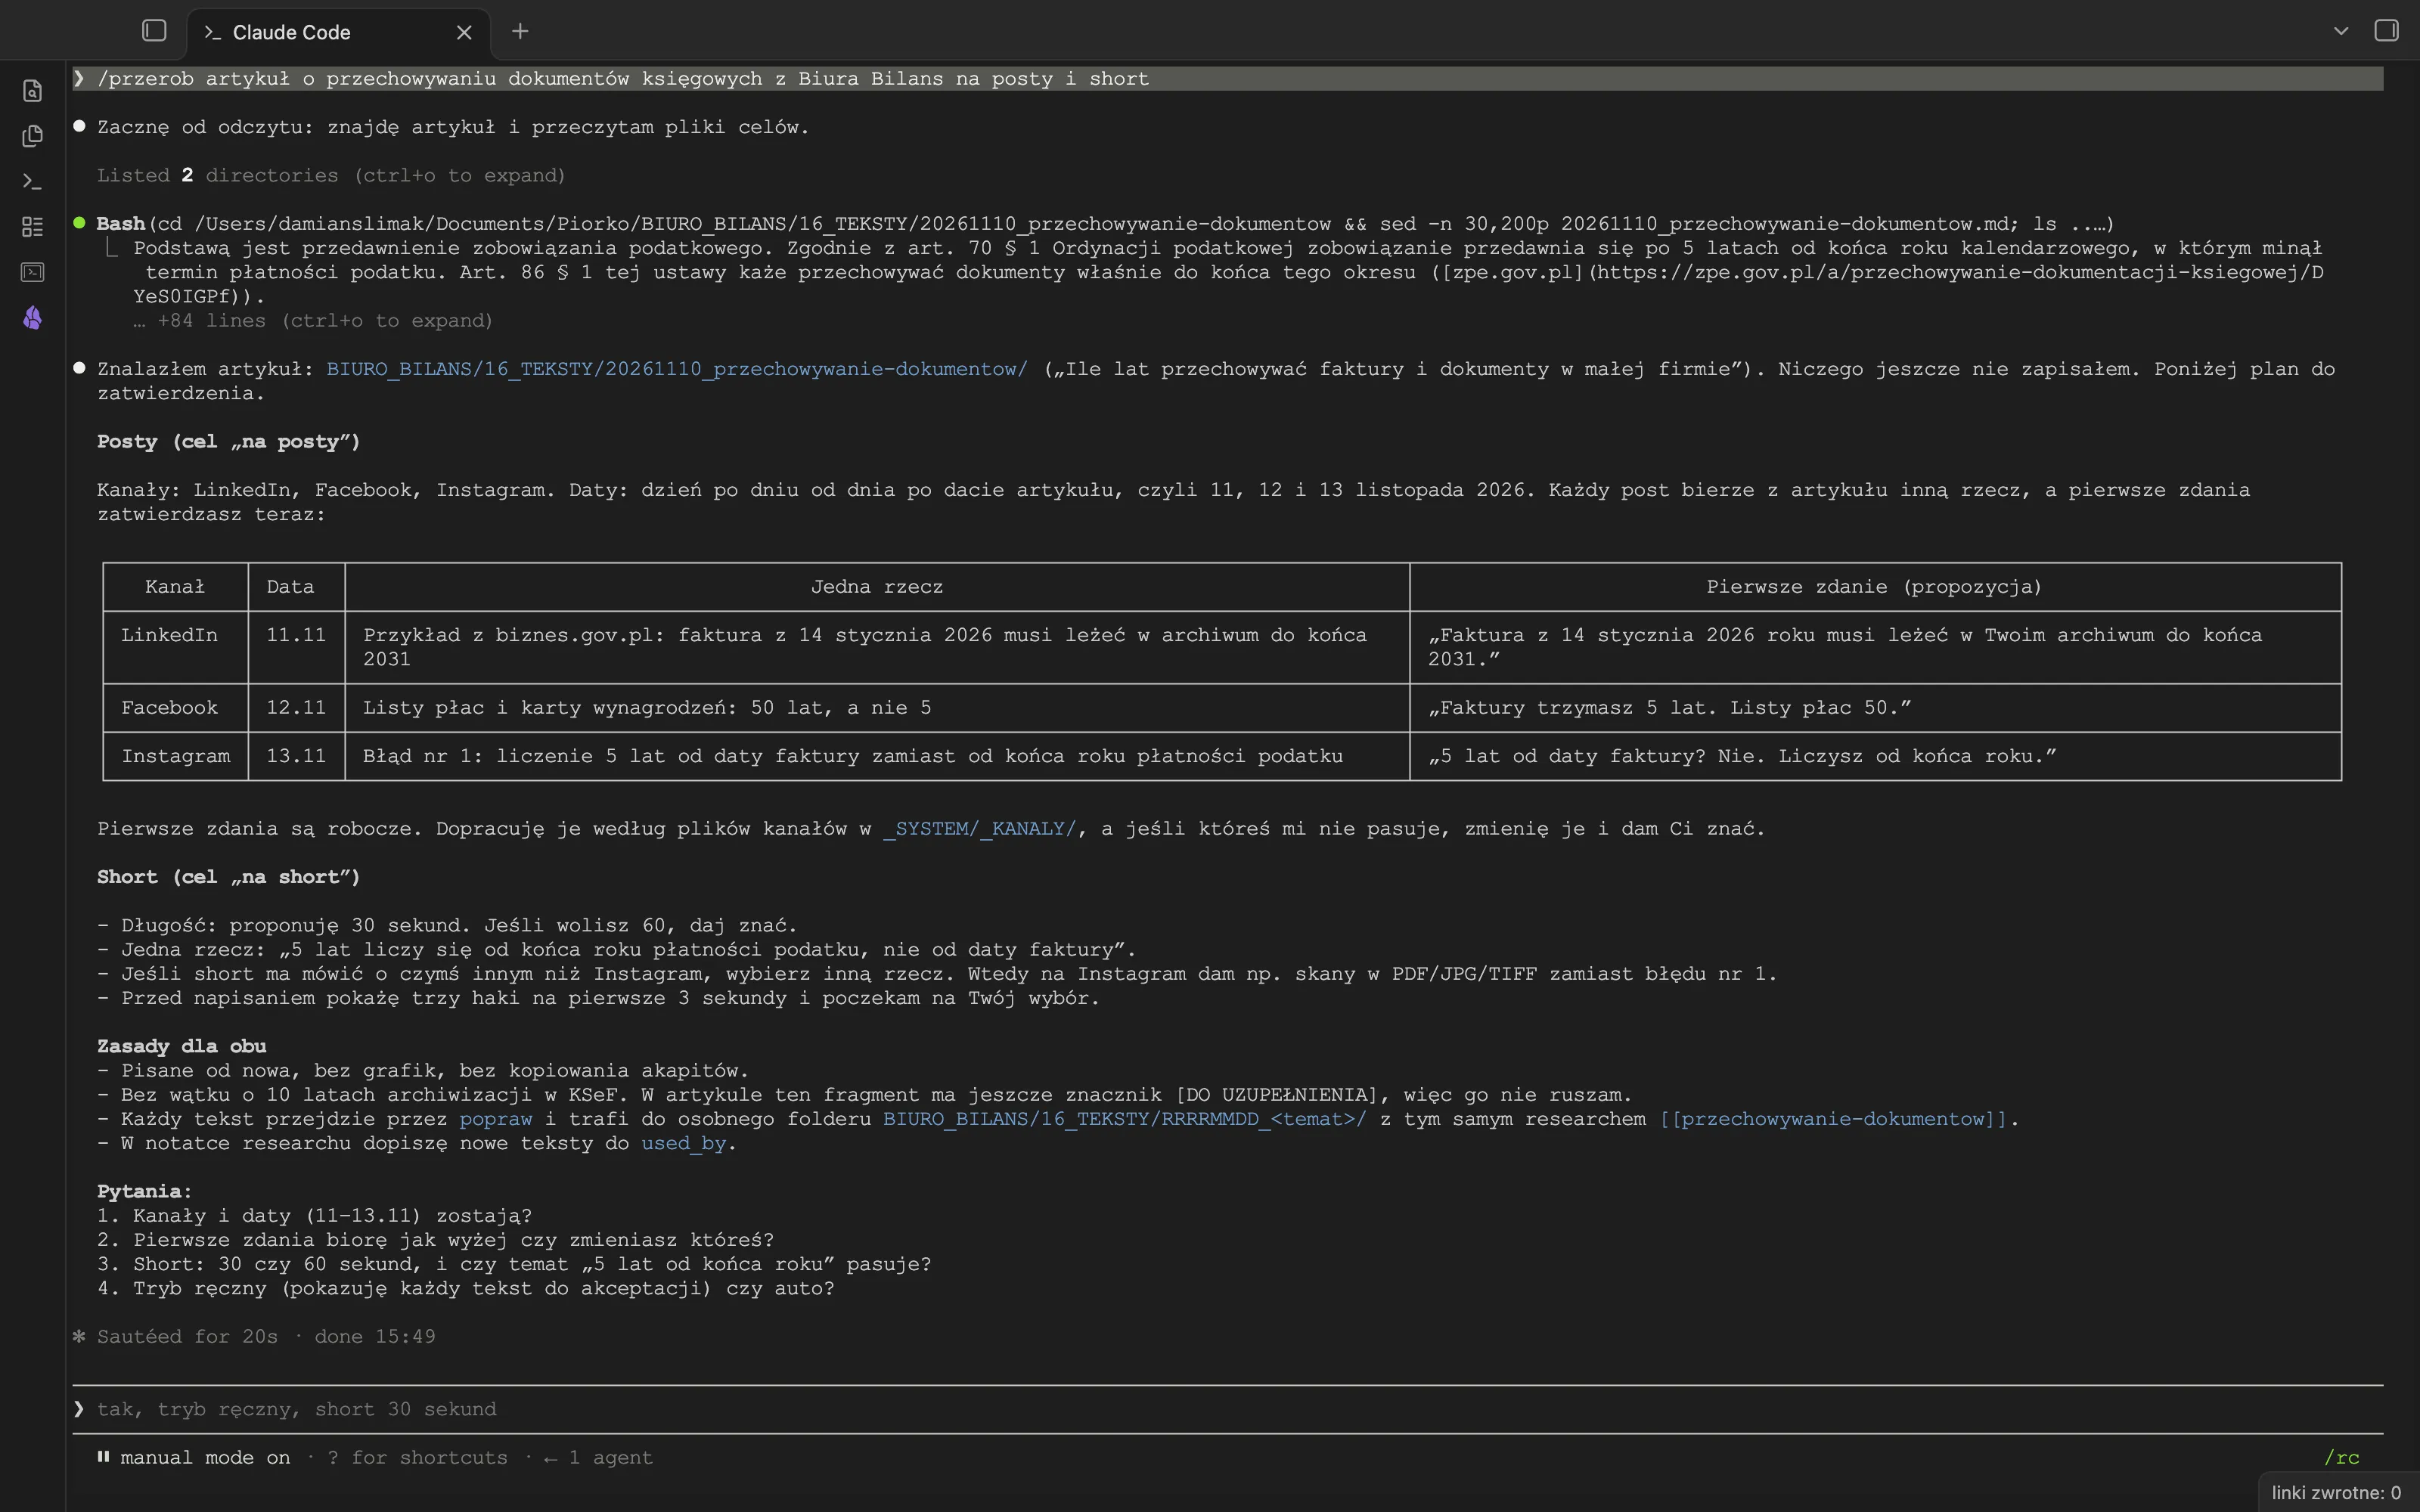Open the RRRRMMDD_<temat> folder path link

1124,1119
